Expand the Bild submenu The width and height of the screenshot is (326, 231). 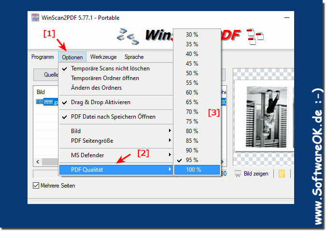pos(116,131)
